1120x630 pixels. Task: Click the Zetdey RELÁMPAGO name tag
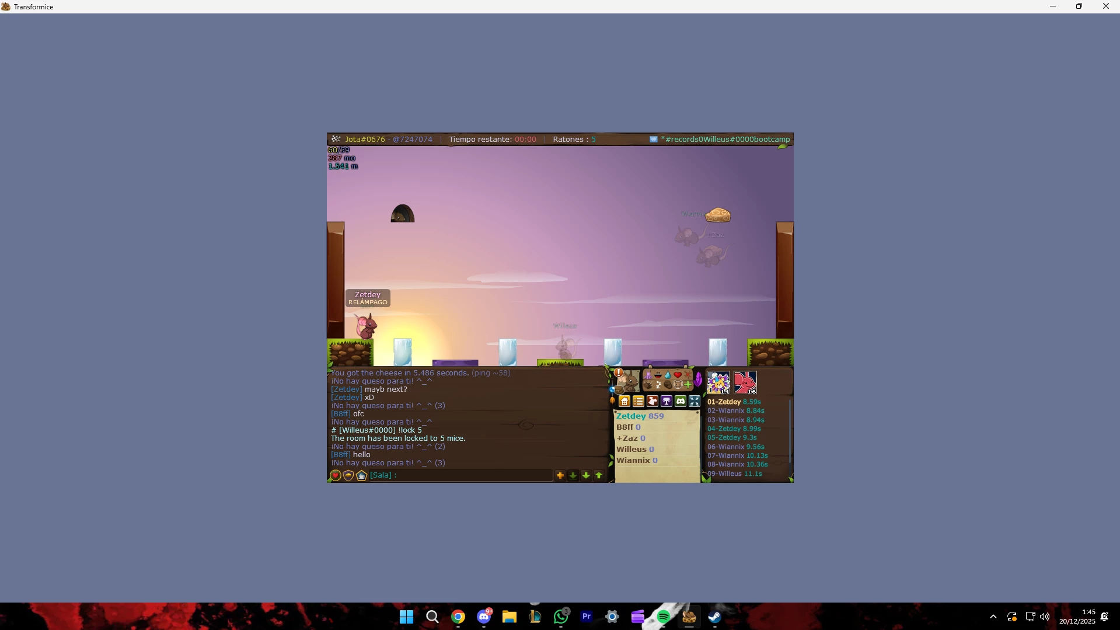[x=368, y=298]
